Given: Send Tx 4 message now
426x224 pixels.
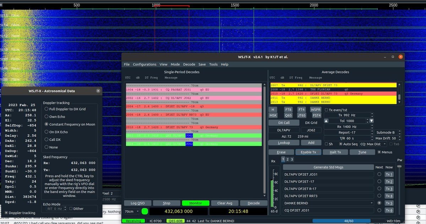Looking at the screenshot, I should pos(389,196).
